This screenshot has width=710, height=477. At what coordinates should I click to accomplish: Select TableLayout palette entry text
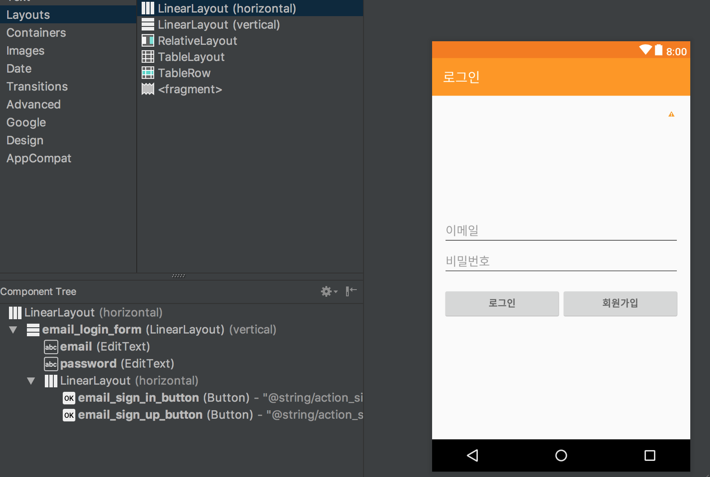(x=191, y=57)
